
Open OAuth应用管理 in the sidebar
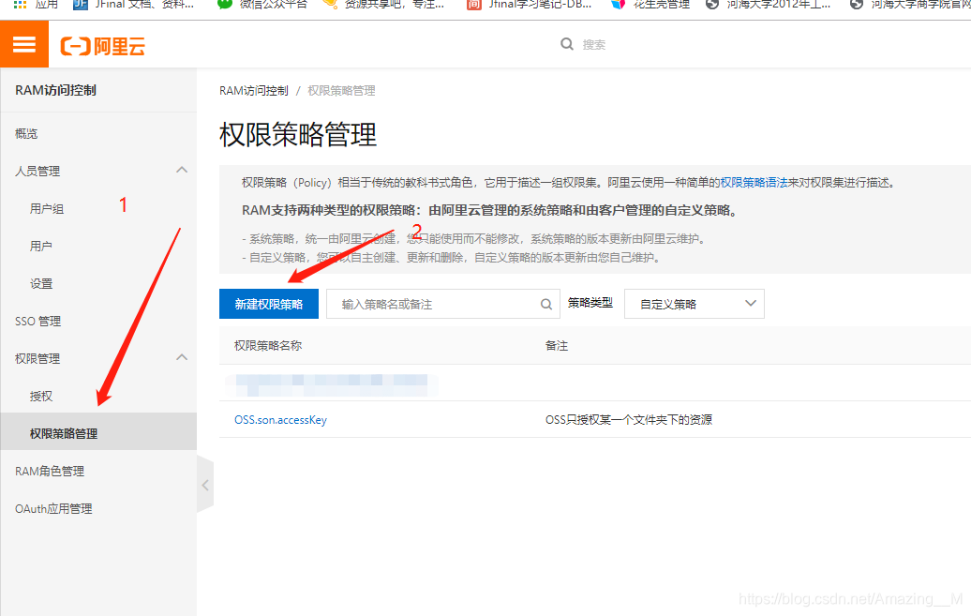pyautogui.click(x=53, y=509)
